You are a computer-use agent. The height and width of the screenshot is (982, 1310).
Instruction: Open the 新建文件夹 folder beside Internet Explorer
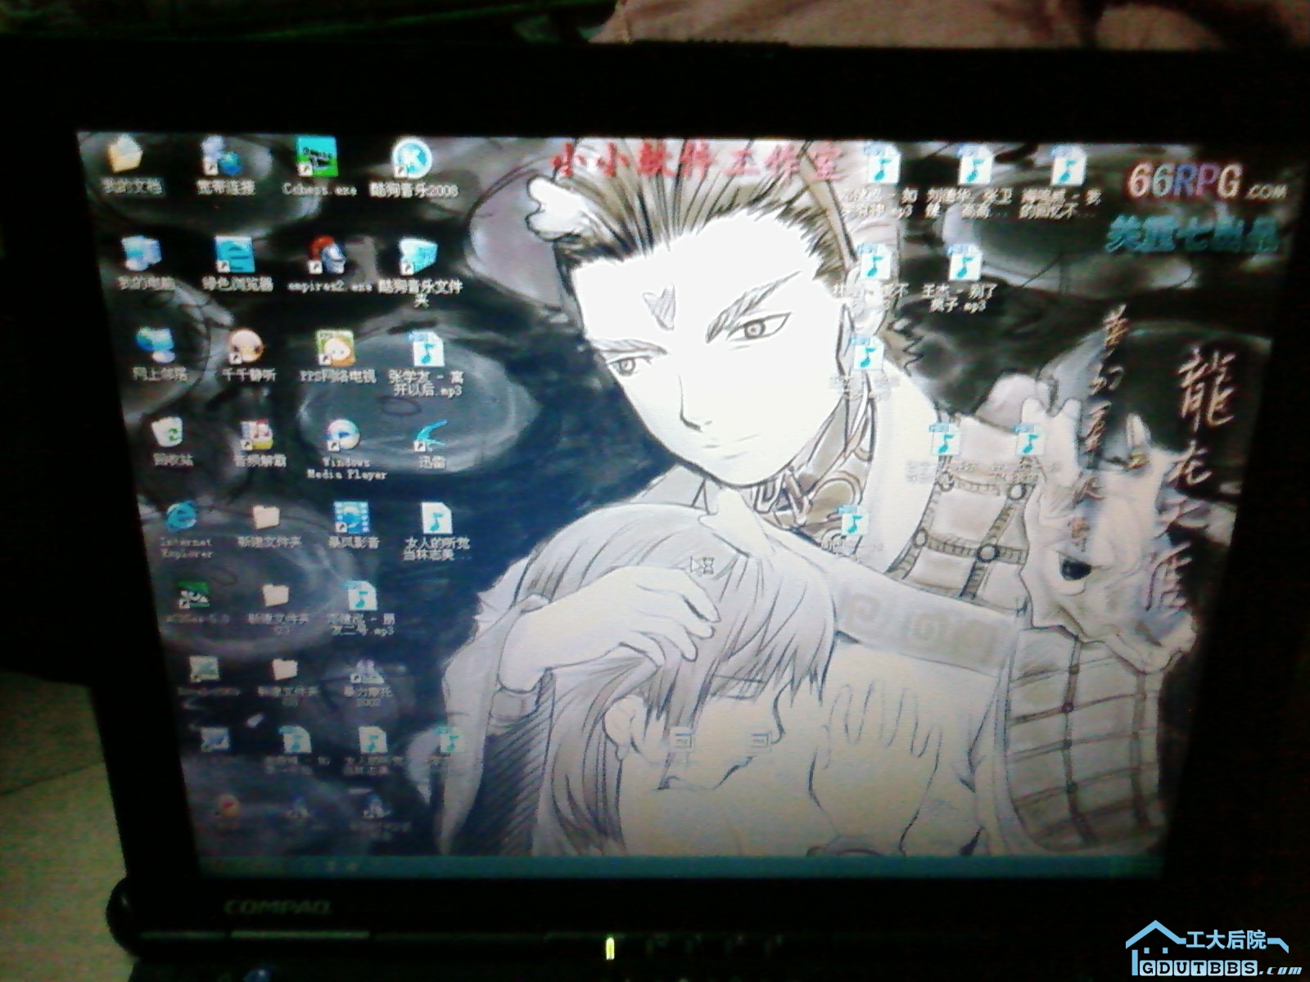(x=267, y=518)
